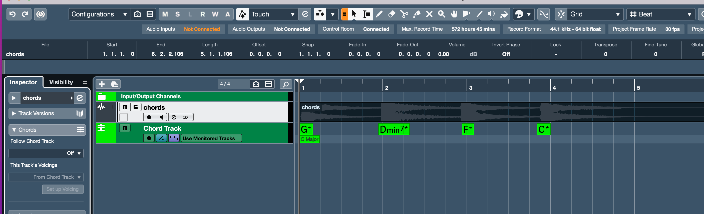Viewport: 704px width, 214px height.
Task: Switch to the Visibility tab
Action: [x=61, y=82]
